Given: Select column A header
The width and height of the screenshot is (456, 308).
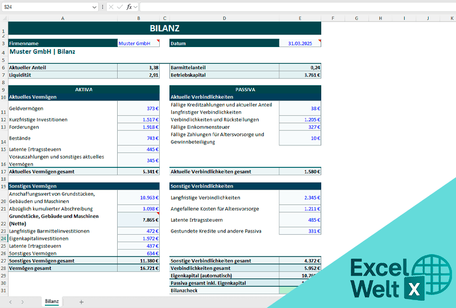Looking at the screenshot, I should coord(62,18).
